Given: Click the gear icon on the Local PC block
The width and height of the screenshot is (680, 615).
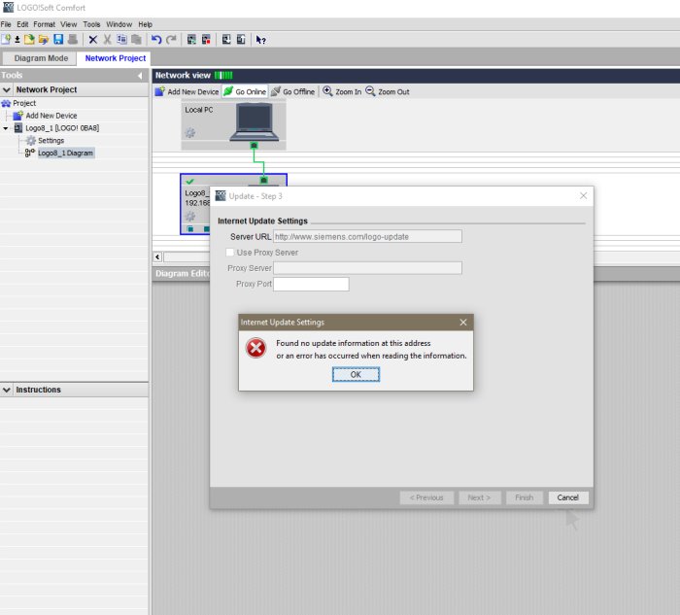Looking at the screenshot, I should click(190, 133).
